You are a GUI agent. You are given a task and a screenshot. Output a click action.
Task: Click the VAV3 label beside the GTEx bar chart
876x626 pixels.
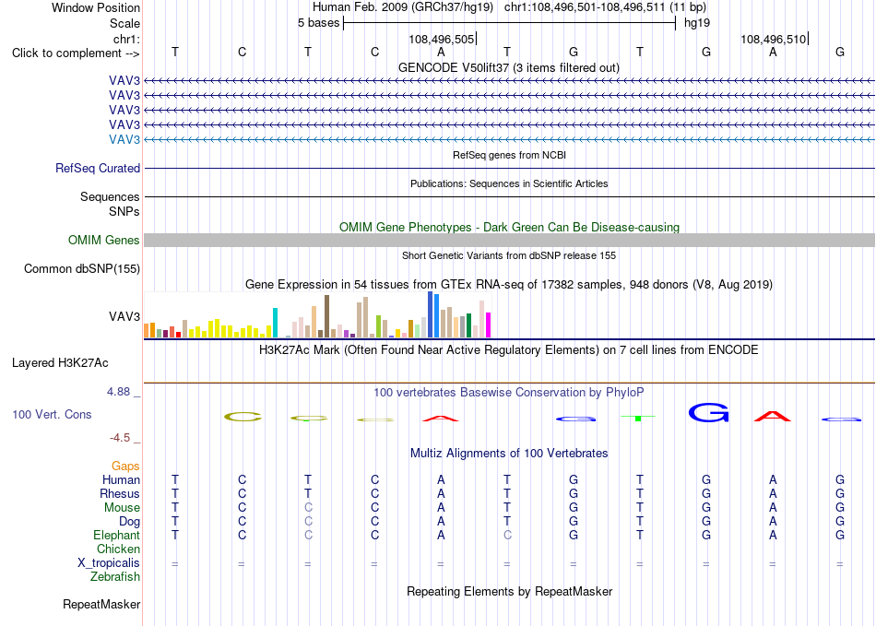pyautogui.click(x=124, y=316)
